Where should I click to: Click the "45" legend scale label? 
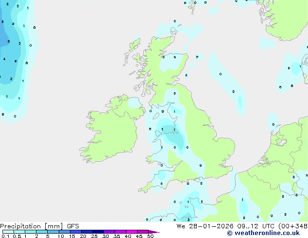coord(139,236)
